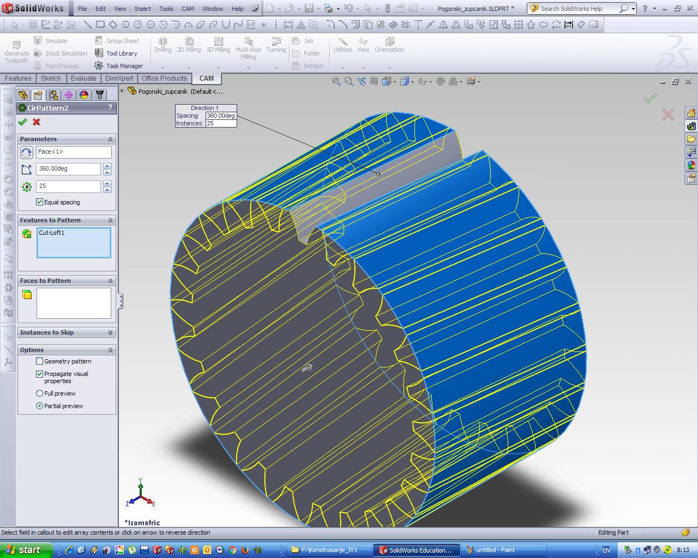
Task: Switch to the Office Products tab
Action: point(164,78)
